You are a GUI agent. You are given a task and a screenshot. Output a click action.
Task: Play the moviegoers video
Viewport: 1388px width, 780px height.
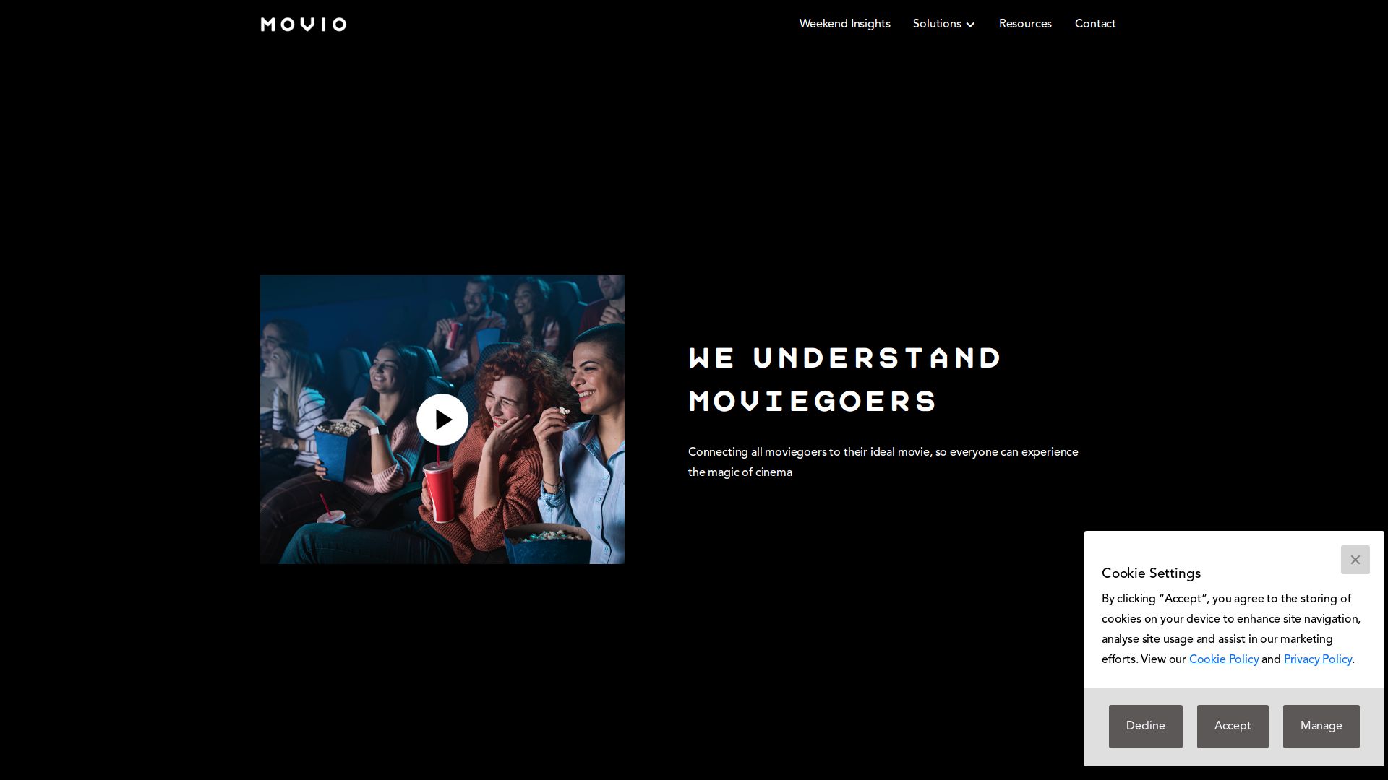442,420
